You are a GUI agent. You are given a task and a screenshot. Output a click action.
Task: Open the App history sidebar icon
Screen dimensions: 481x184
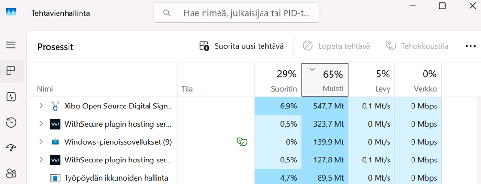click(x=11, y=122)
